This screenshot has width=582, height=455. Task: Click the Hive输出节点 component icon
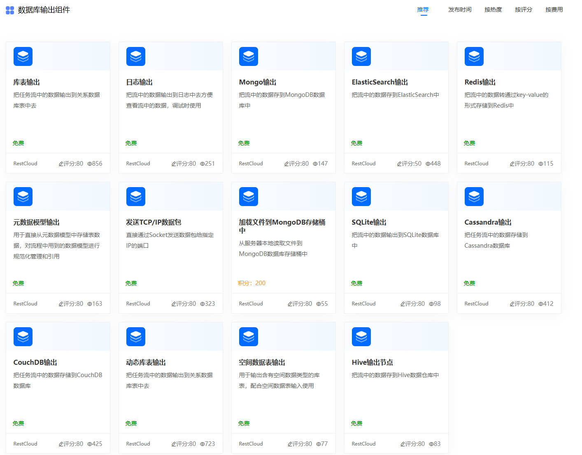361,337
